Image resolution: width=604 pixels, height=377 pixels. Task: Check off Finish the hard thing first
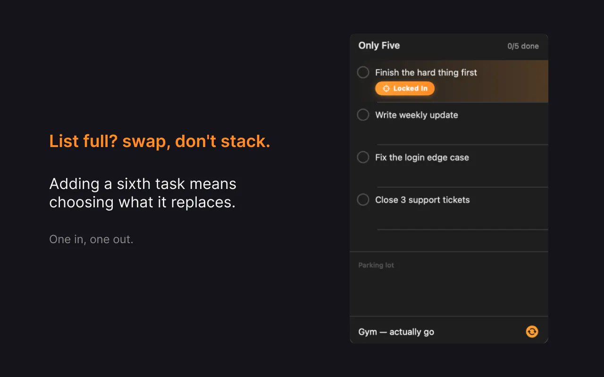363,73
